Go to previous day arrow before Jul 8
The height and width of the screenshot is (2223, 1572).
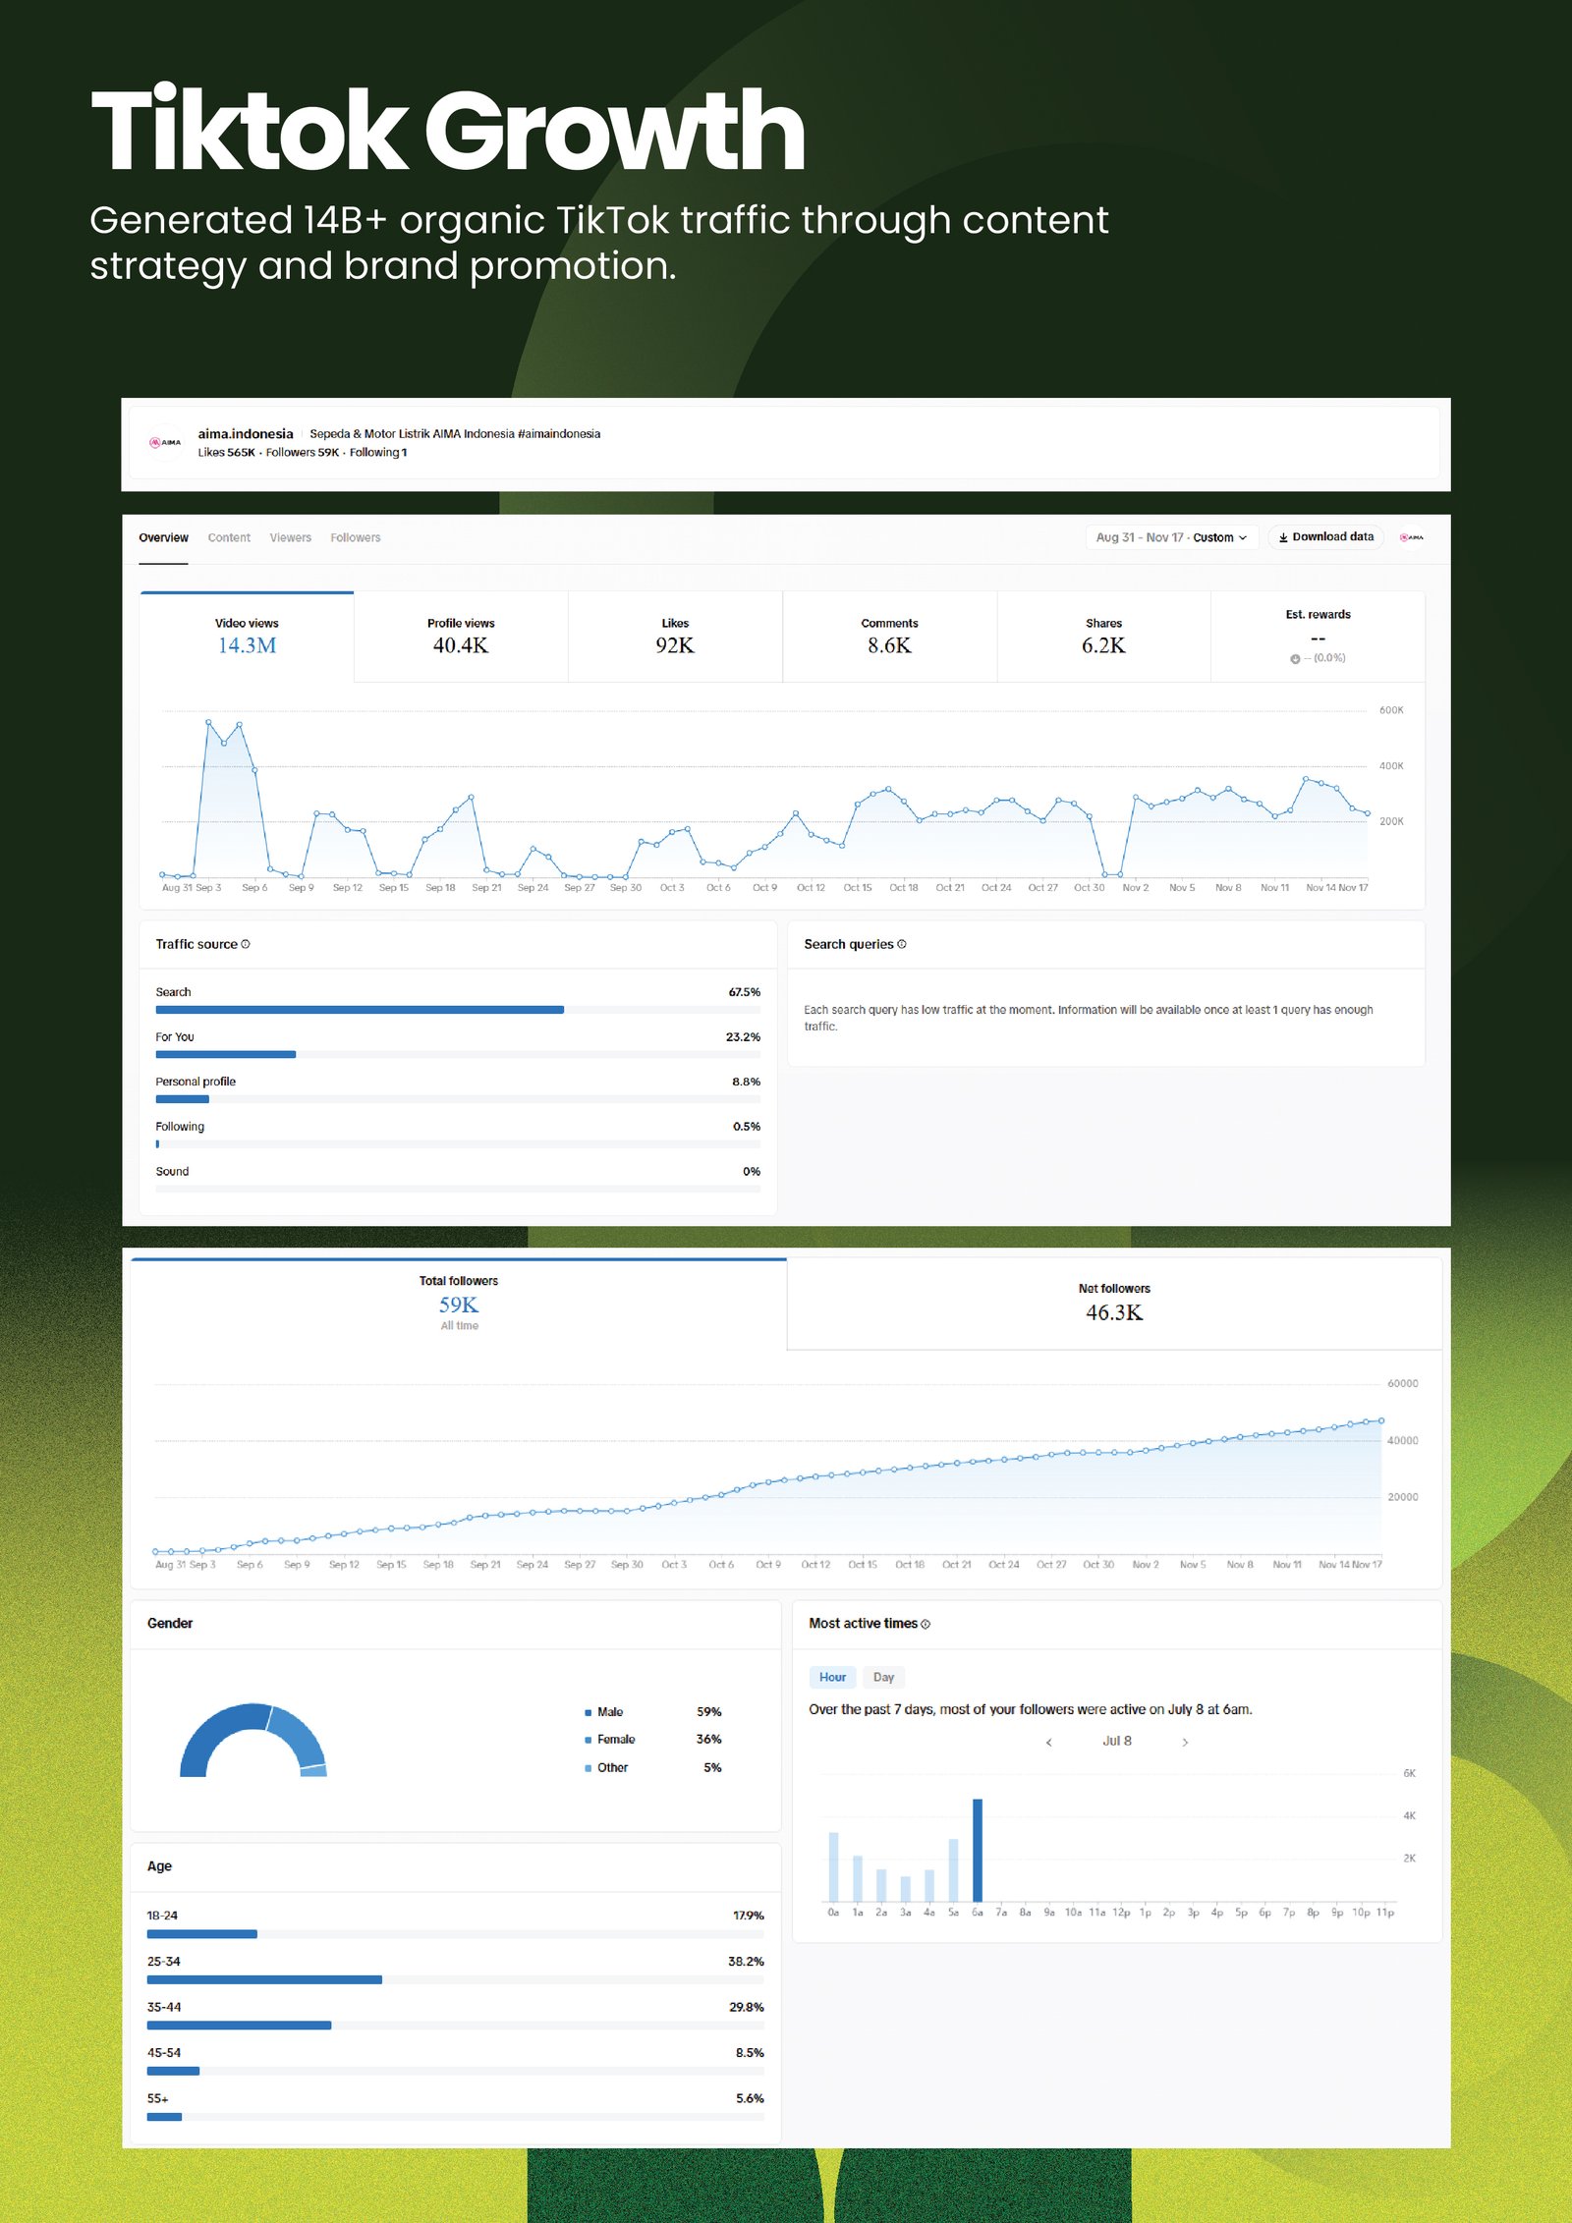point(1049,1742)
